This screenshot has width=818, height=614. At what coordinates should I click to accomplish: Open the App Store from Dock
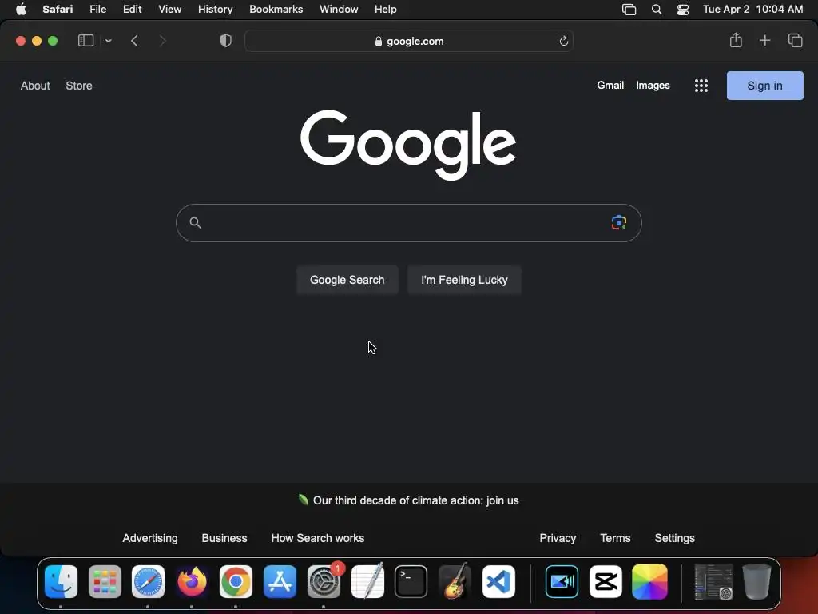tap(280, 582)
